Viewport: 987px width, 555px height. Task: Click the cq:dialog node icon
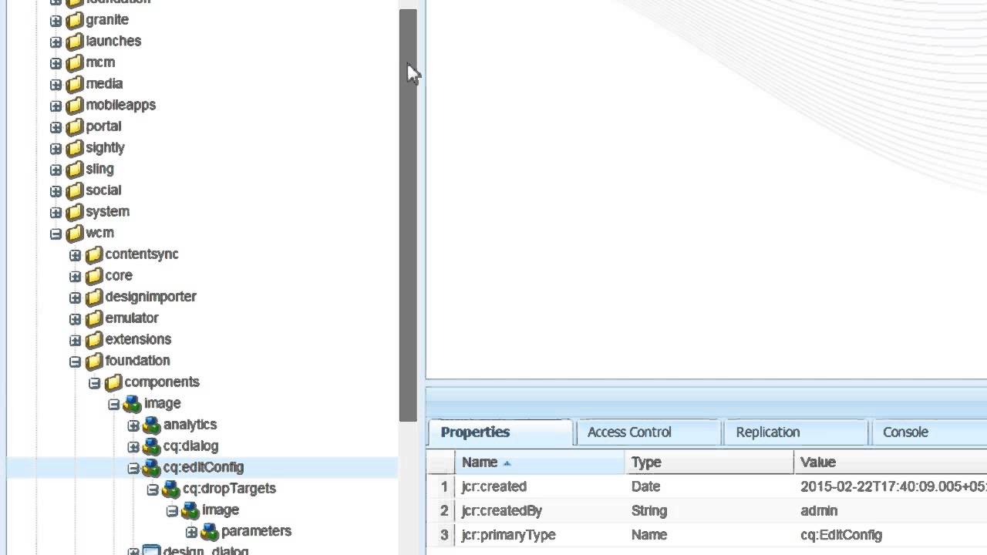click(152, 446)
